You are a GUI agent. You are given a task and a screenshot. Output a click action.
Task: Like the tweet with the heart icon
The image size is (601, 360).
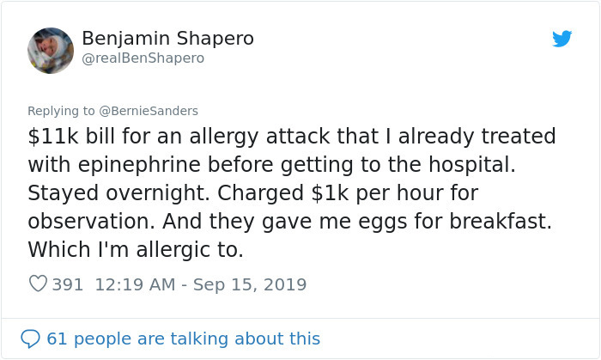[38, 284]
